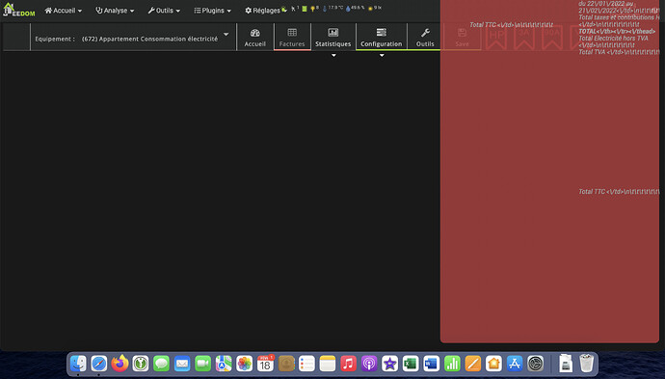Screen dimensions: 665x379
Task: Click the Jeedom home logo
Action: click(19, 10)
